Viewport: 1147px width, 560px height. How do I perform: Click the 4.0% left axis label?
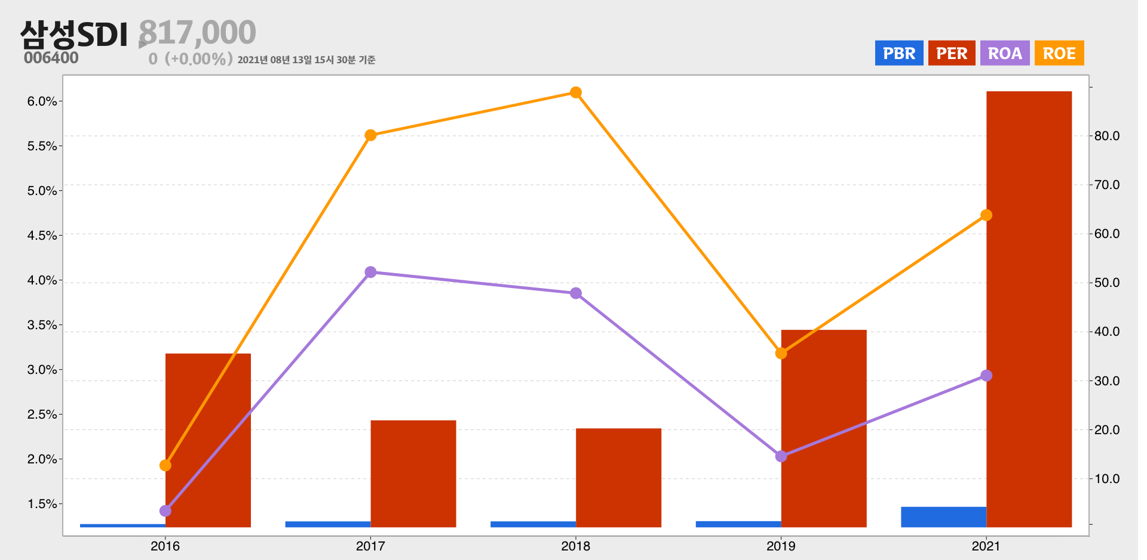[42, 280]
